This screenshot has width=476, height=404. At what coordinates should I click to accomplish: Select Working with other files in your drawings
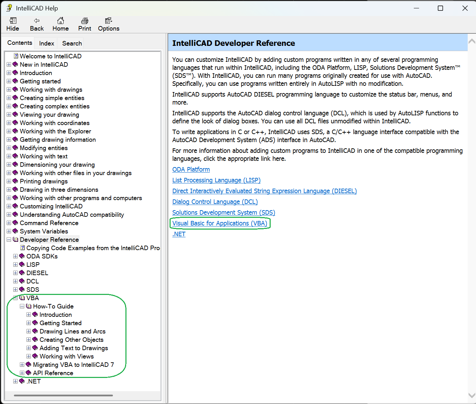pyautogui.click(x=76, y=173)
